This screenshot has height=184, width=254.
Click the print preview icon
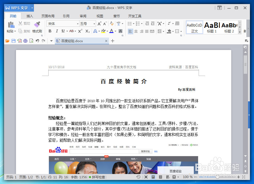pos(31,41)
